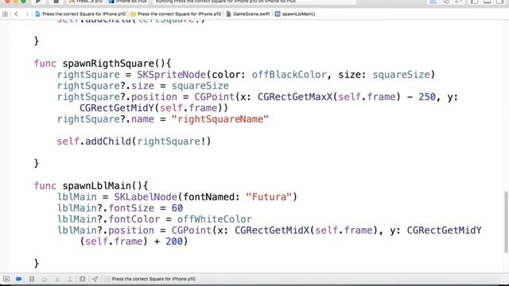Toggle the debug area panel

(487, 2)
